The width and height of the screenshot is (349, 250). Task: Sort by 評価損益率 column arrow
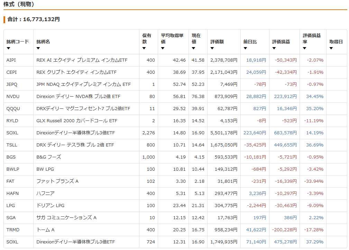(x=304, y=48)
